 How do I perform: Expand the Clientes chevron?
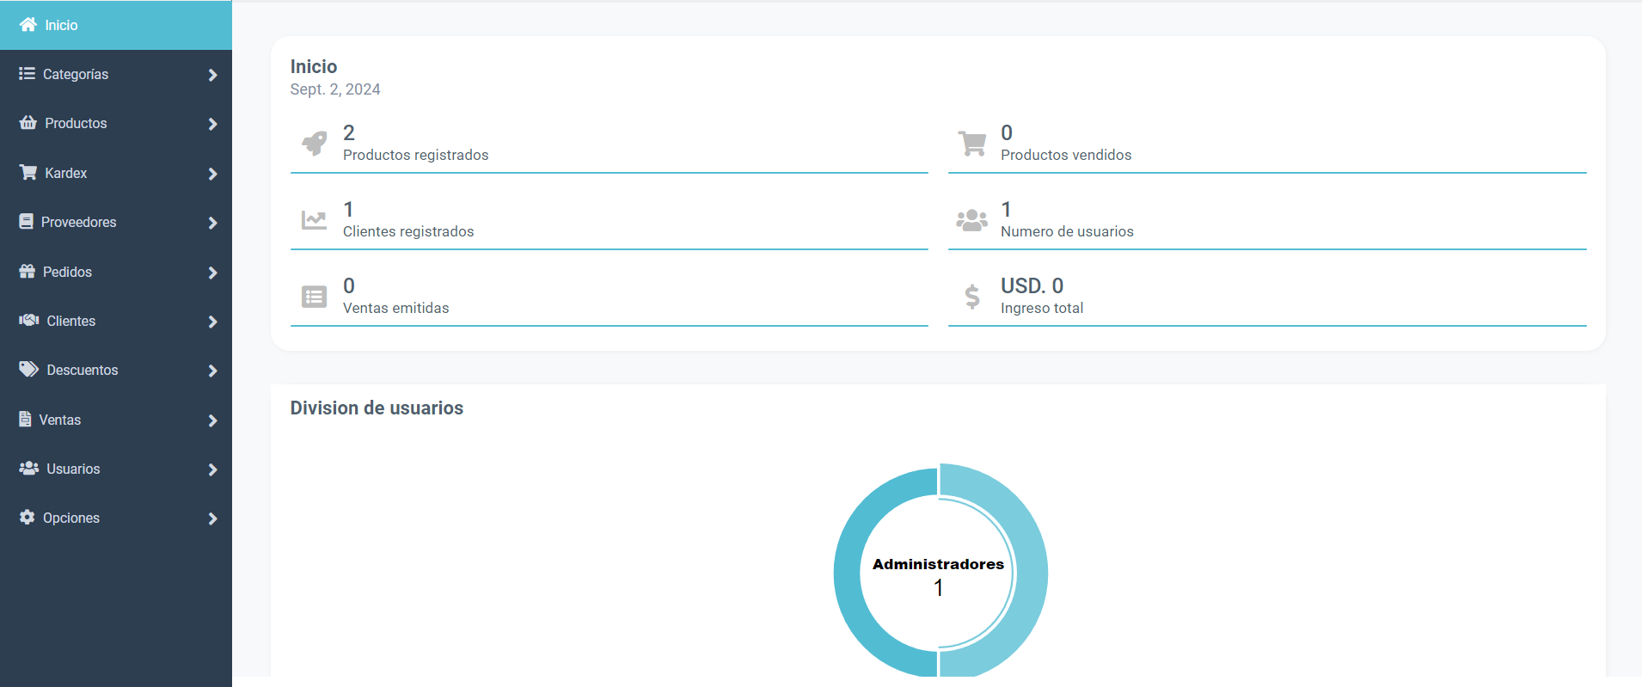coord(212,322)
